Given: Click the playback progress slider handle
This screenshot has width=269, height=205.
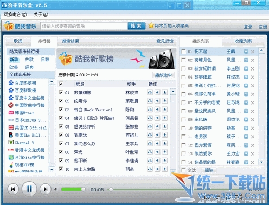Looking at the screenshot, I should [x=111, y=189].
